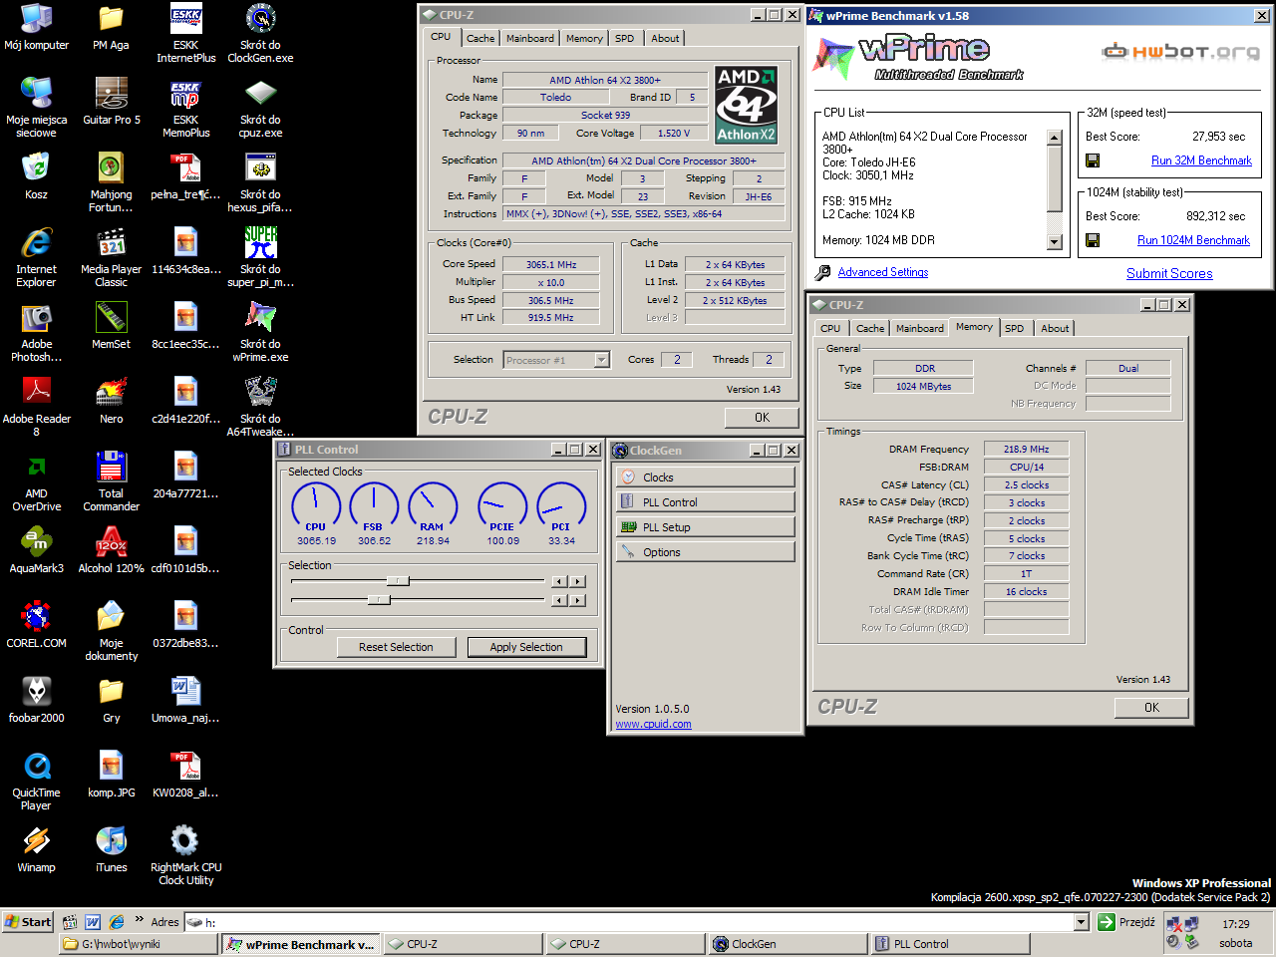Screen dimensions: 1276x957
Task: Launch ESKK InternetPlus shortcut
Action: coord(185,33)
